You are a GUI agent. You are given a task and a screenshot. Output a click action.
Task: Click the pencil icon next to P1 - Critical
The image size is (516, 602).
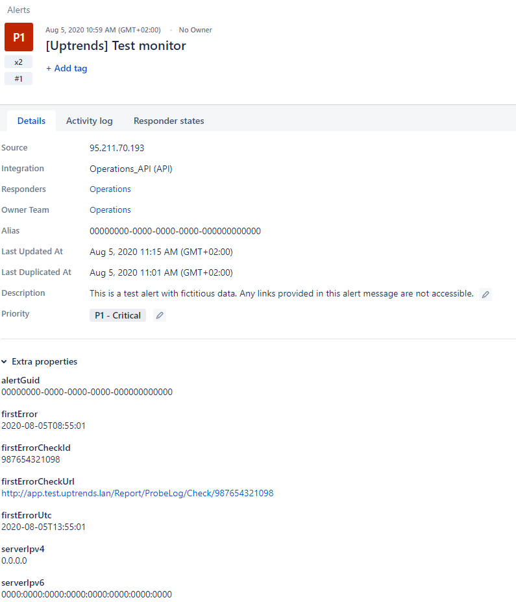[x=160, y=315]
